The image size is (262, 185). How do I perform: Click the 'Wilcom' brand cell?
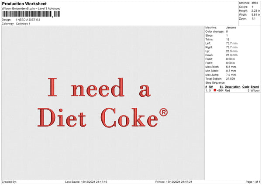[x=255, y=90]
